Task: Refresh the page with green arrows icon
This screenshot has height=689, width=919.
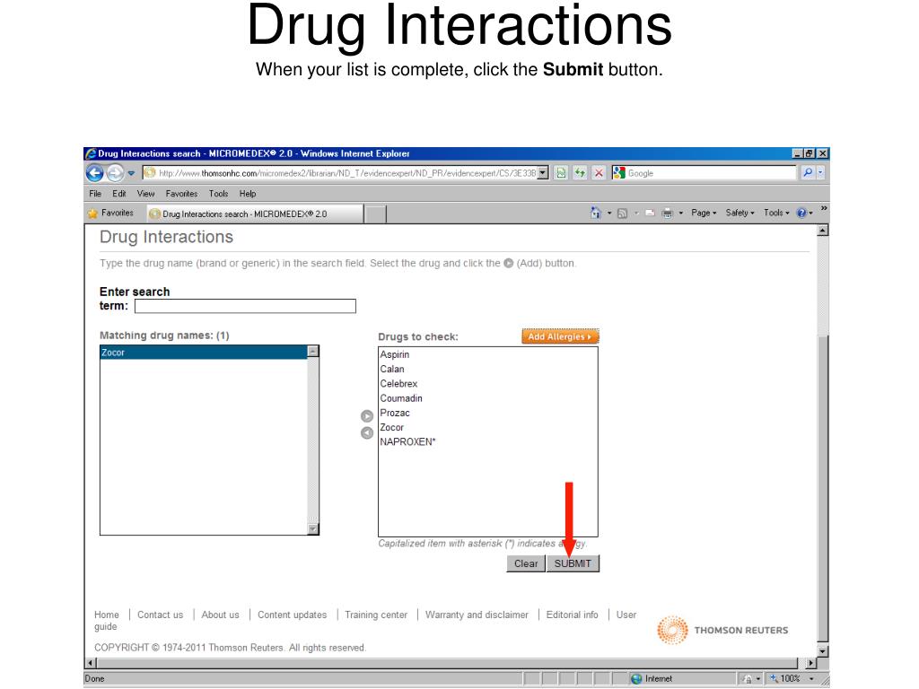Action: tap(580, 173)
